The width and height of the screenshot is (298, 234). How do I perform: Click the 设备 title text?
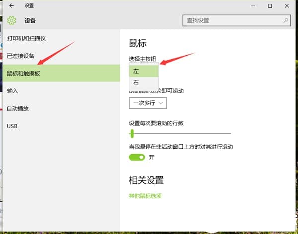coord(30,20)
